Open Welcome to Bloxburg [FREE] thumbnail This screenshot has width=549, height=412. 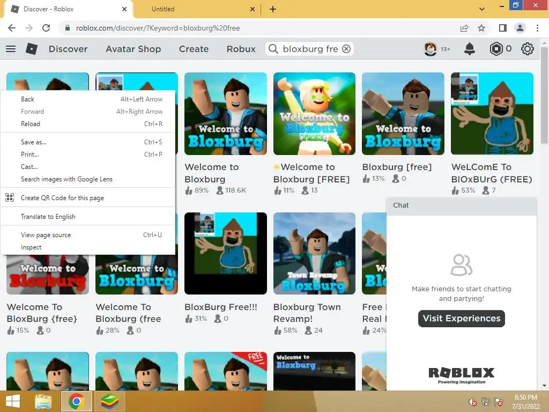314,114
